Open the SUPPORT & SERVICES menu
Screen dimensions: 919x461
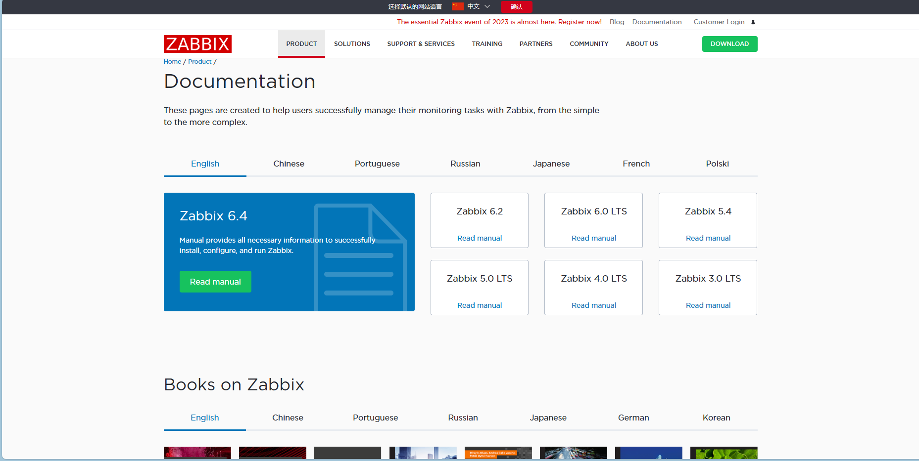coord(421,44)
